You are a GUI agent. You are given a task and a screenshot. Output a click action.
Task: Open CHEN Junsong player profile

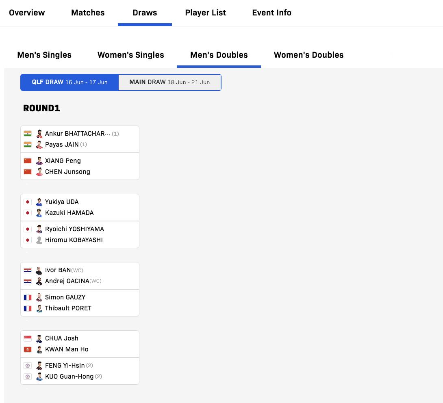(x=67, y=172)
